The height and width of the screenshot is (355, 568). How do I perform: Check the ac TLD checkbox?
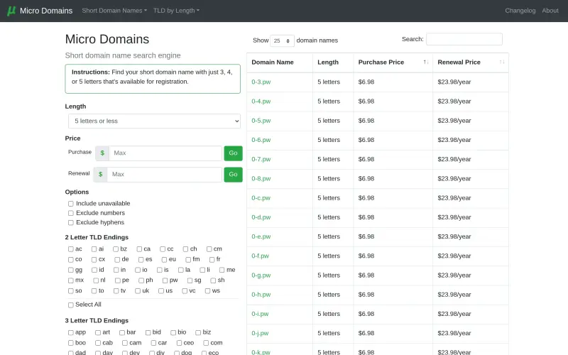[x=70, y=249]
